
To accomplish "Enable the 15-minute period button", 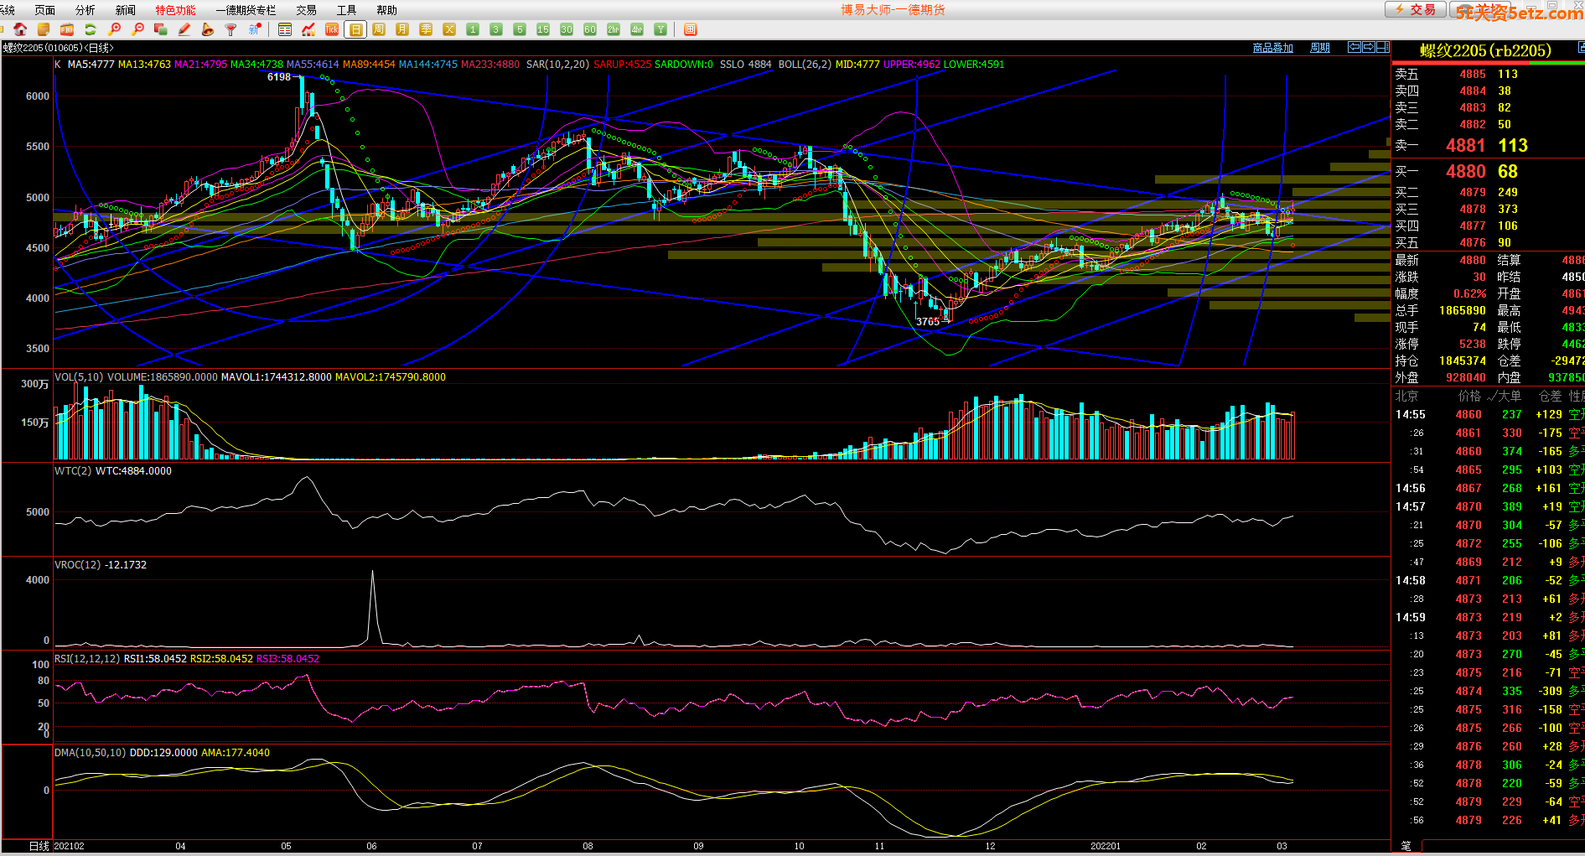I will (x=543, y=29).
